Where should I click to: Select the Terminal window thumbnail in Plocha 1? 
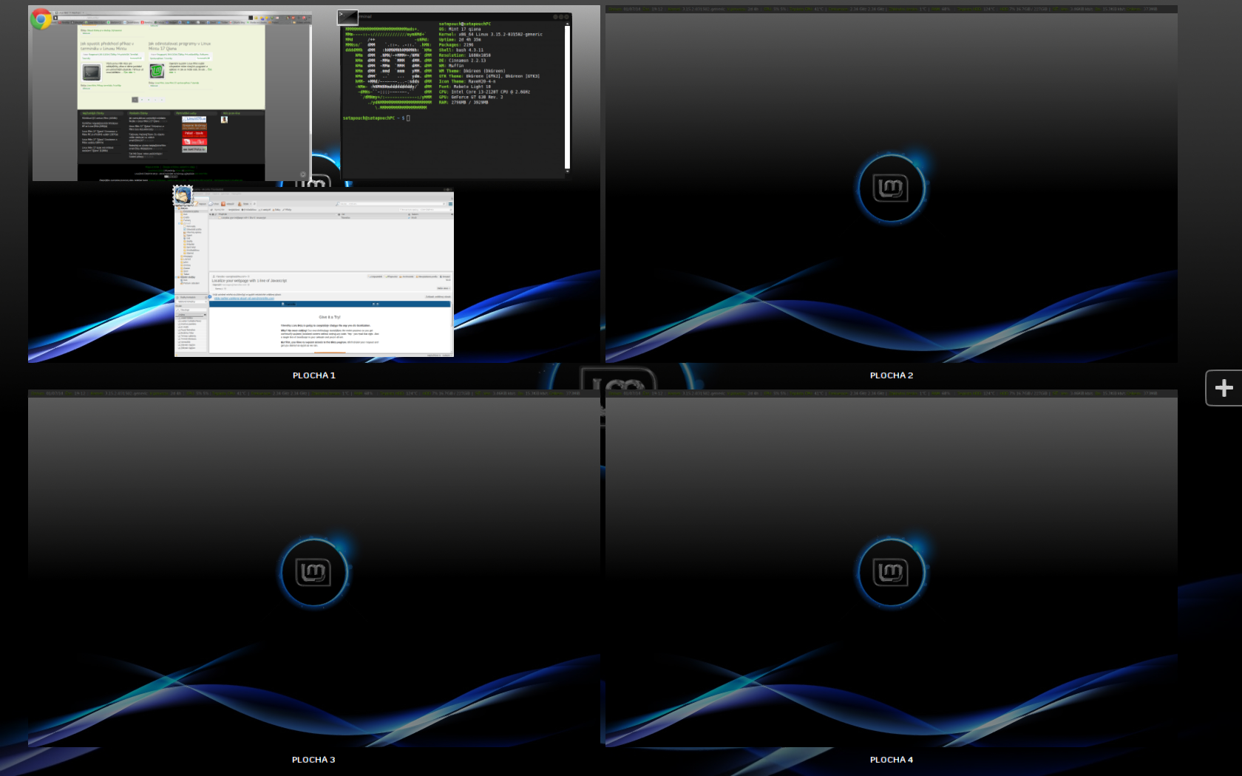[x=455, y=95]
